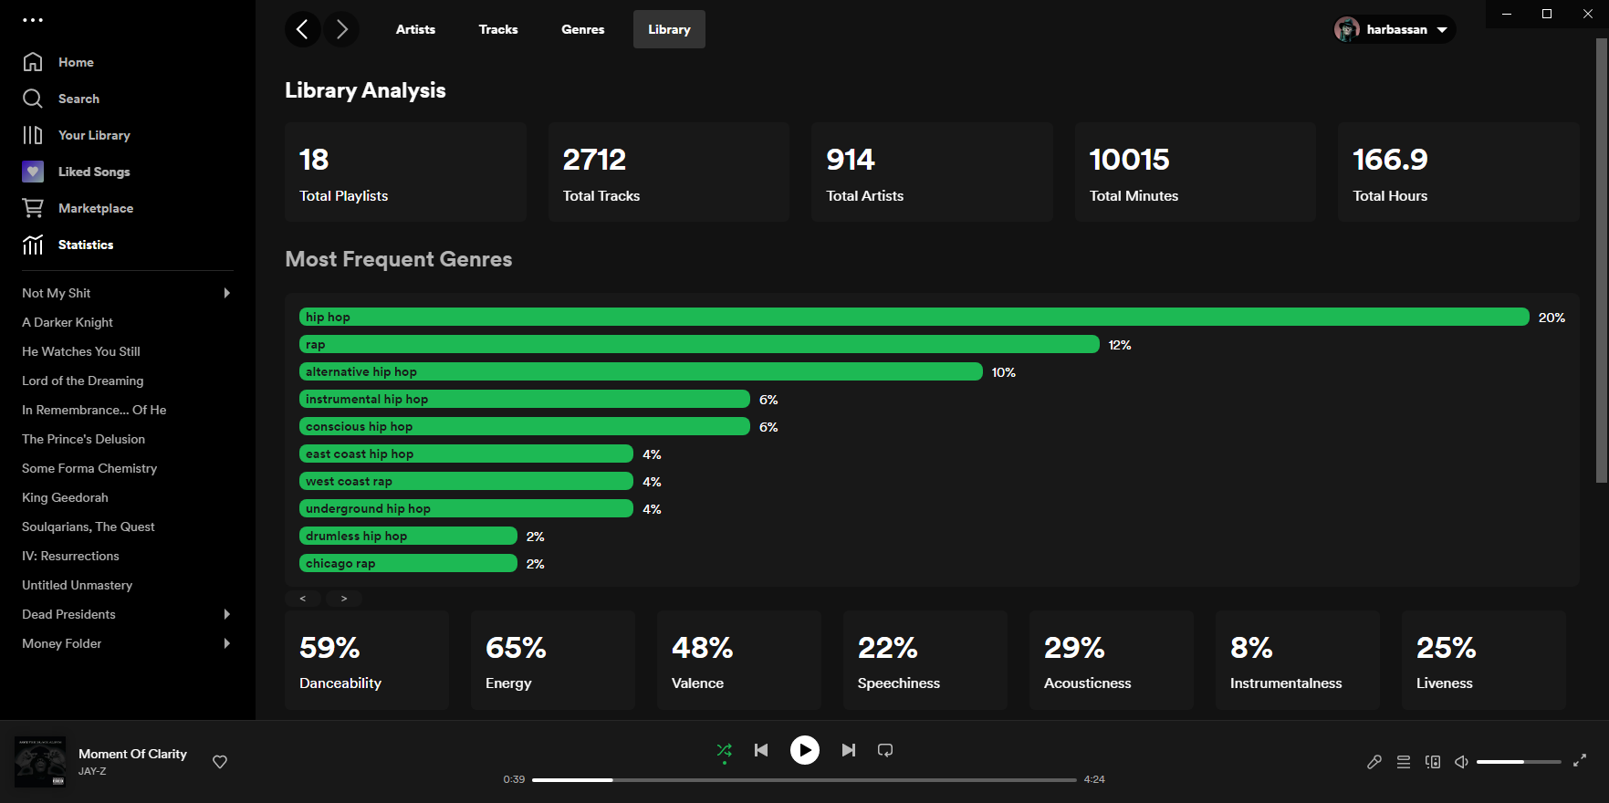The height and width of the screenshot is (803, 1609).
Task: Open connect to a device icon
Action: point(1433,762)
